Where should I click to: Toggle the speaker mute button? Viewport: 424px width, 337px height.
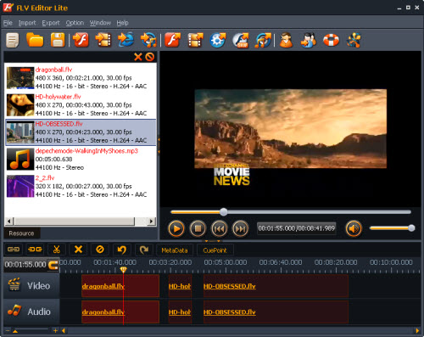354,228
